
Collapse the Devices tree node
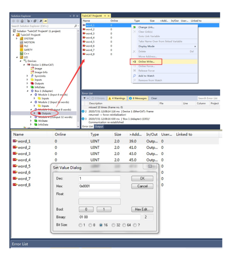click(20, 61)
